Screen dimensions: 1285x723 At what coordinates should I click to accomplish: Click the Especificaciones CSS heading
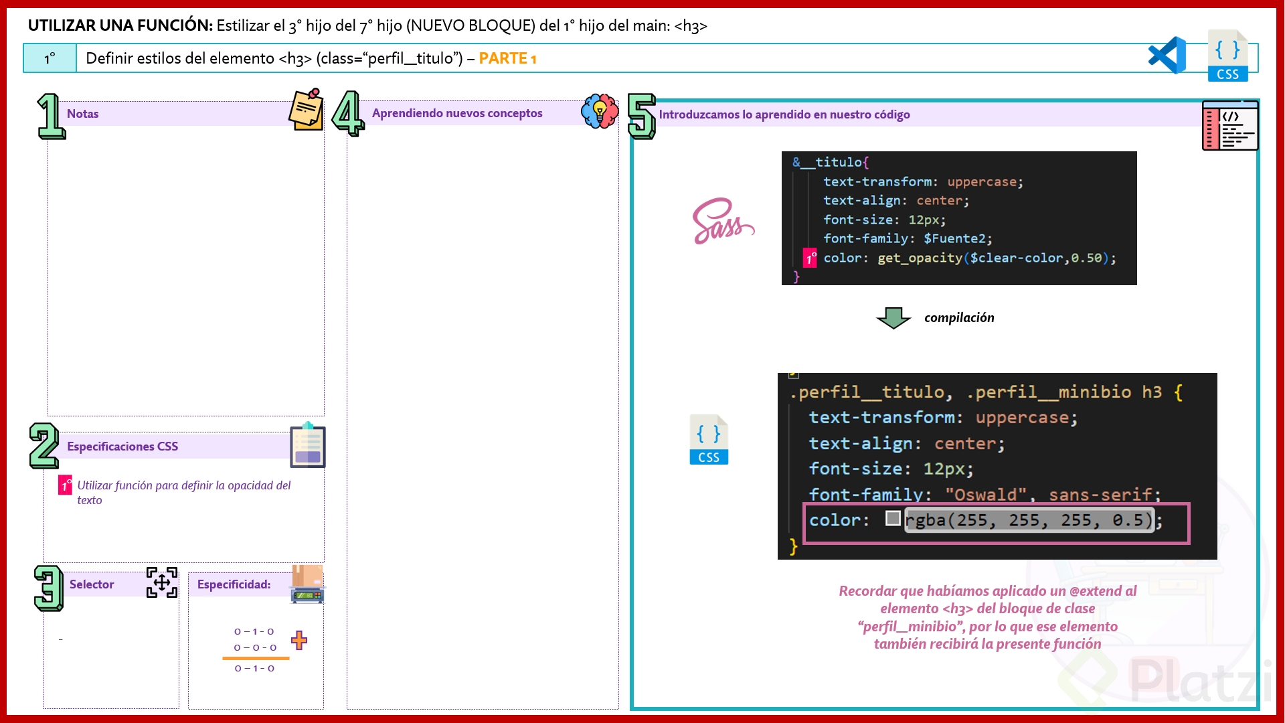[x=122, y=447]
